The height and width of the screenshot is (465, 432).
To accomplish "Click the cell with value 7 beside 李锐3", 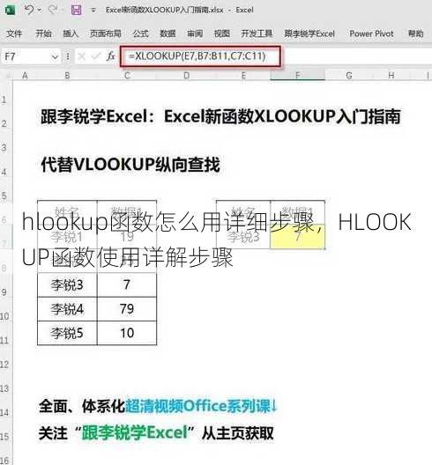I will tap(127, 284).
